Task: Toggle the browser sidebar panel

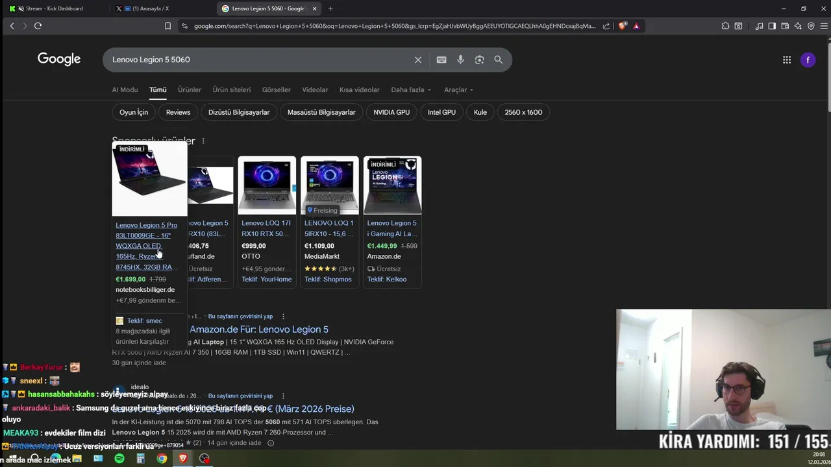Action: pyautogui.click(x=772, y=26)
